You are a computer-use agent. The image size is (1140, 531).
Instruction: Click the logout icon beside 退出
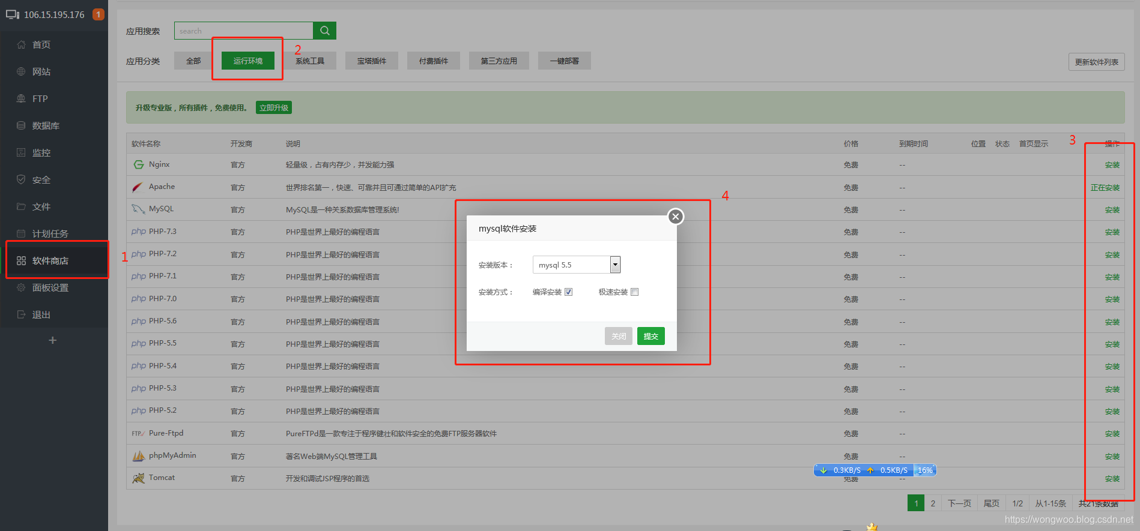pos(21,314)
